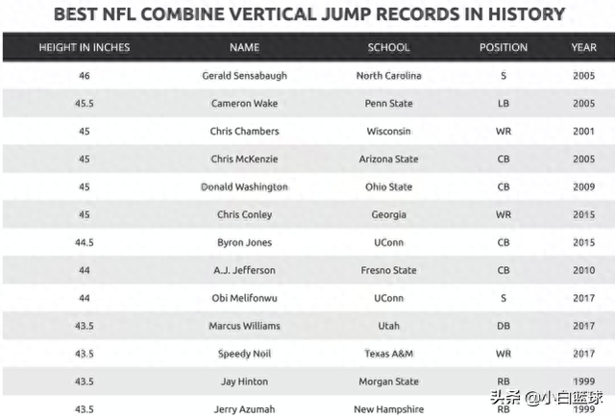The height and width of the screenshot is (417, 615).
Task: Select the Cameron Wake name cell
Action: tap(244, 103)
